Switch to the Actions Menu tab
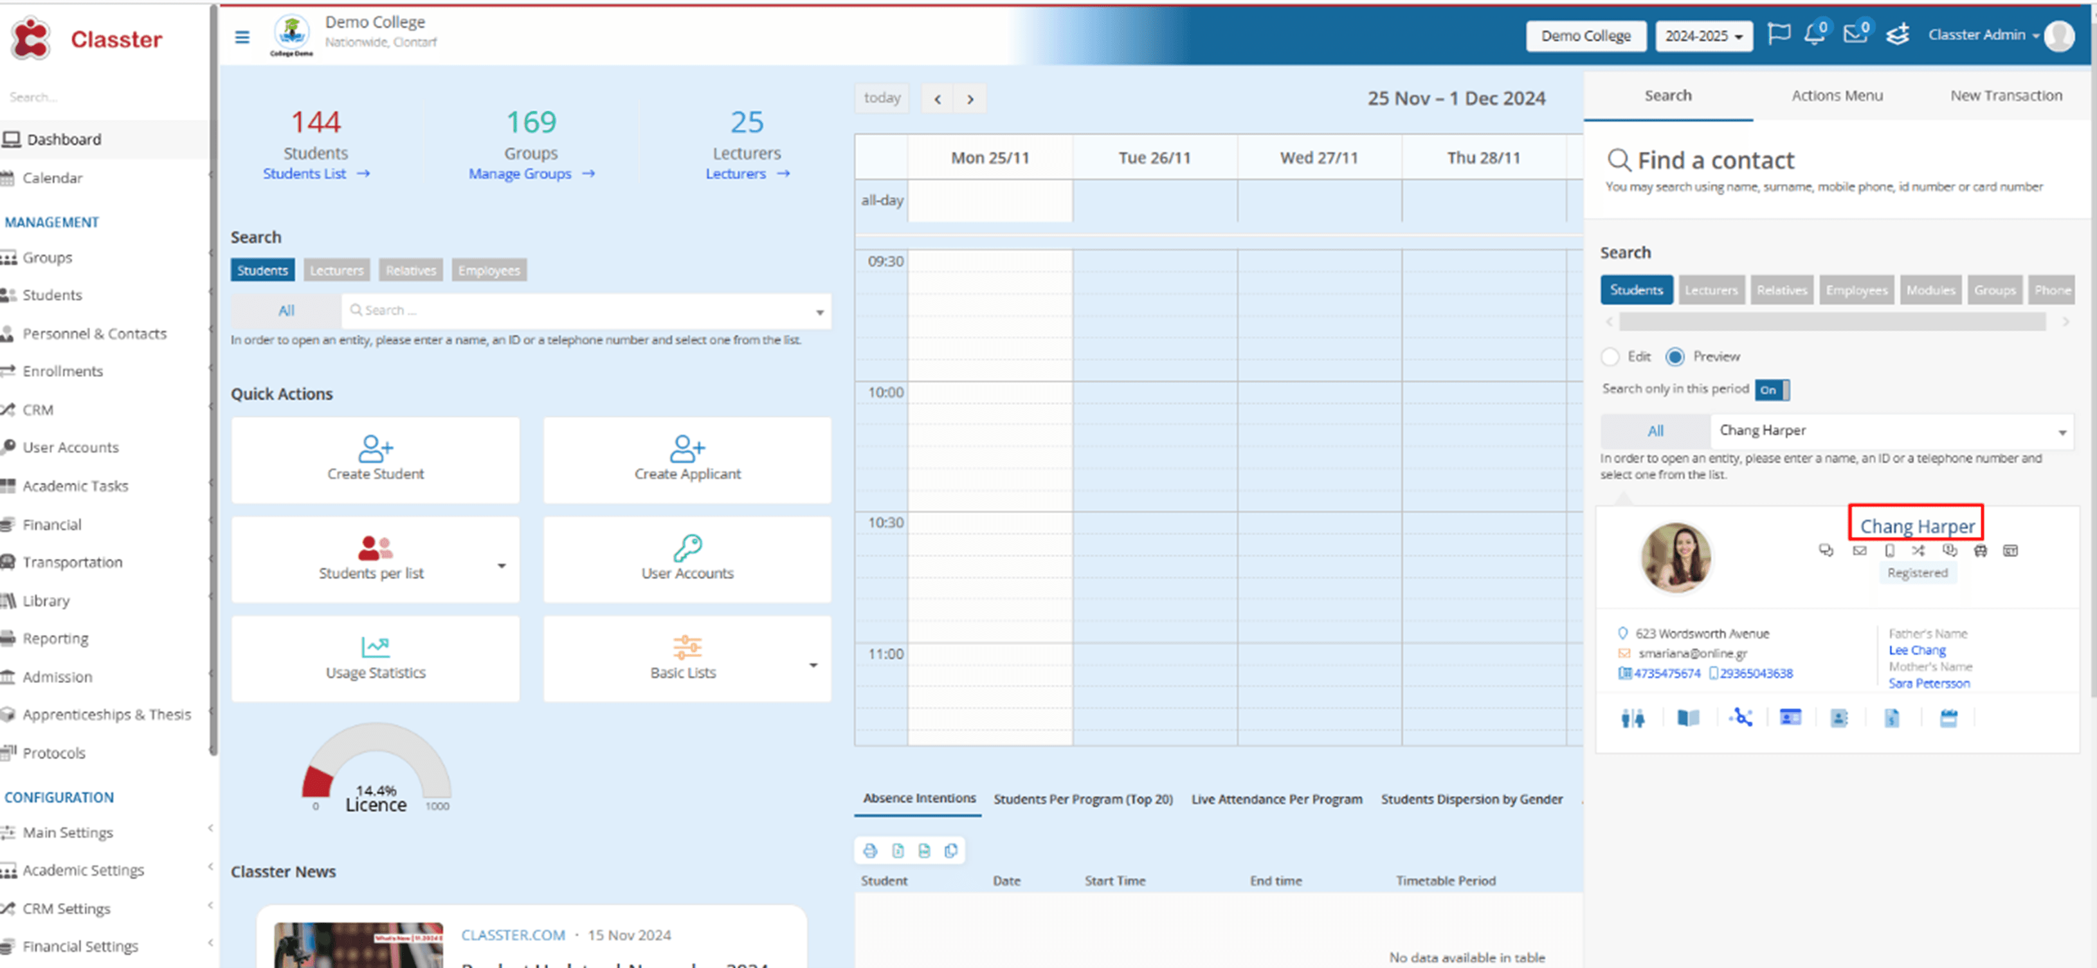This screenshot has height=968, width=2097. pos(1837,95)
